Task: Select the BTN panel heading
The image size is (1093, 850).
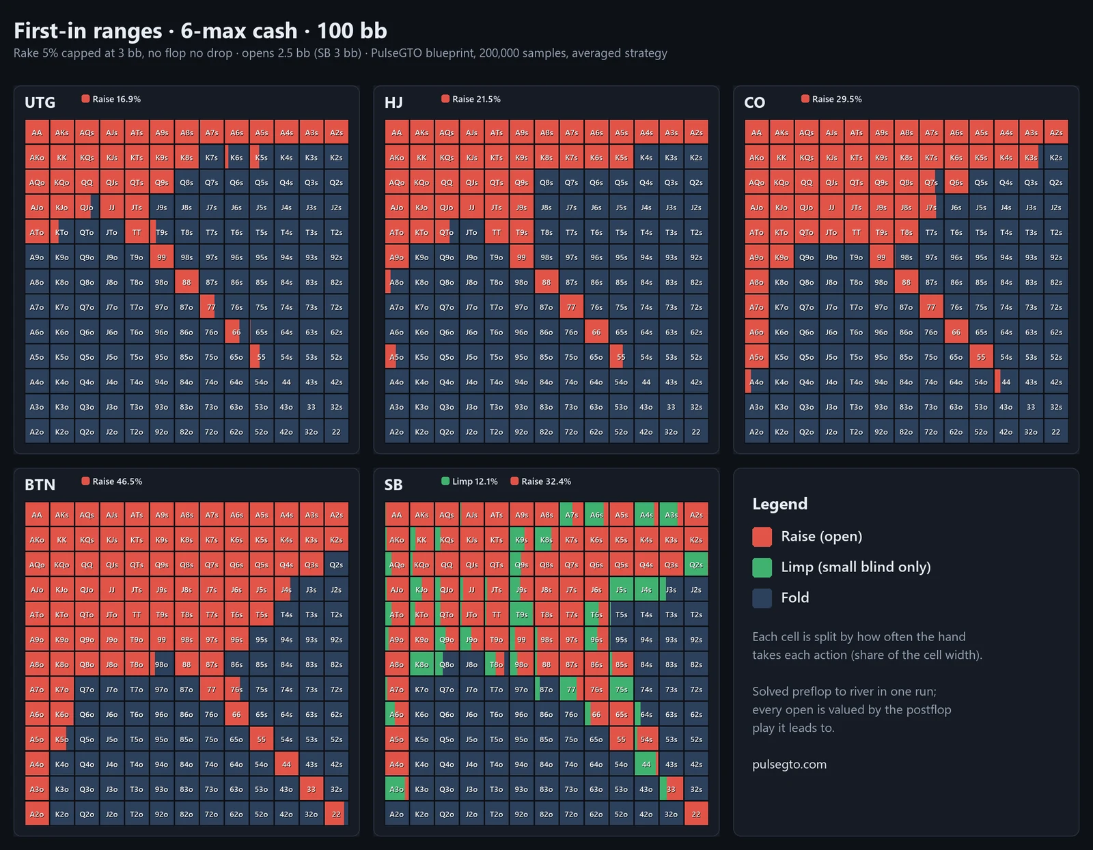Action: point(40,485)
